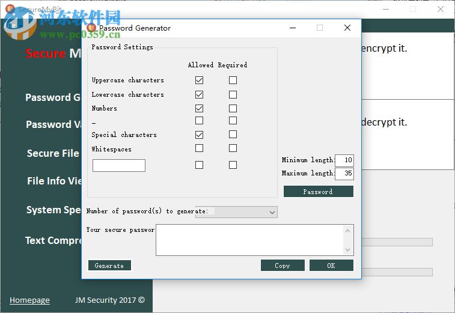Minimize the SecureMyBit main window
Image resolution: width=455 pixels, height=313 pixels.
tap(386, 9)
